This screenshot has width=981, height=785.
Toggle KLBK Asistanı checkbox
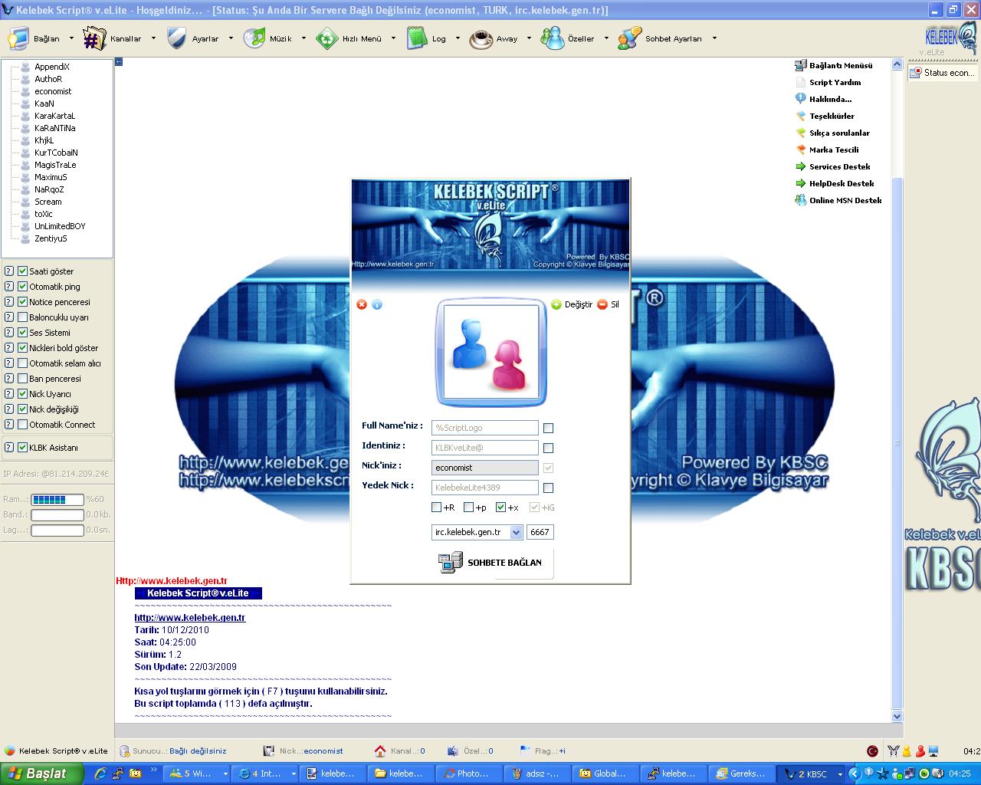(23, 448)
